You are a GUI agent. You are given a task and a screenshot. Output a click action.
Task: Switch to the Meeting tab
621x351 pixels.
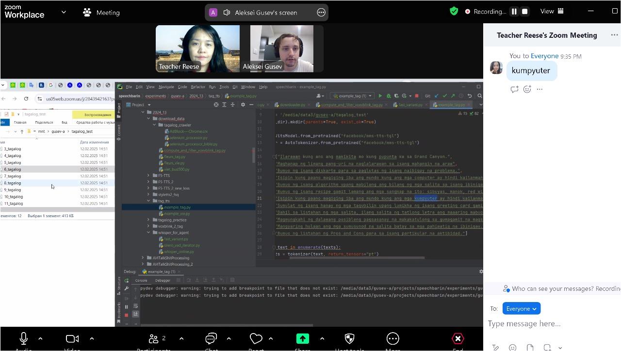[x=101, y=13]
